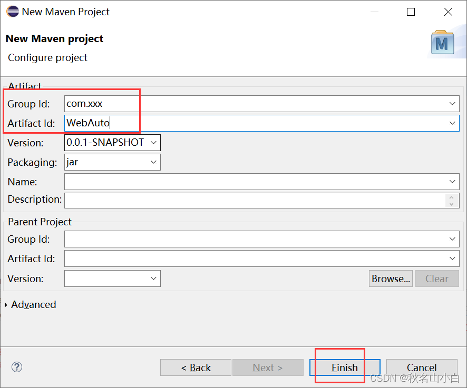The height and width of the screenshot is (388, 467).
Task: Click the New Maven Project title bar icon
Action: pyautogui.click(x=12, y=11)
